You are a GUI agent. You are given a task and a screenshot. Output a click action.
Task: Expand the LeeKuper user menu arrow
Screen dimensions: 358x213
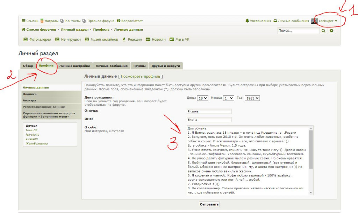tap(336, 21)
